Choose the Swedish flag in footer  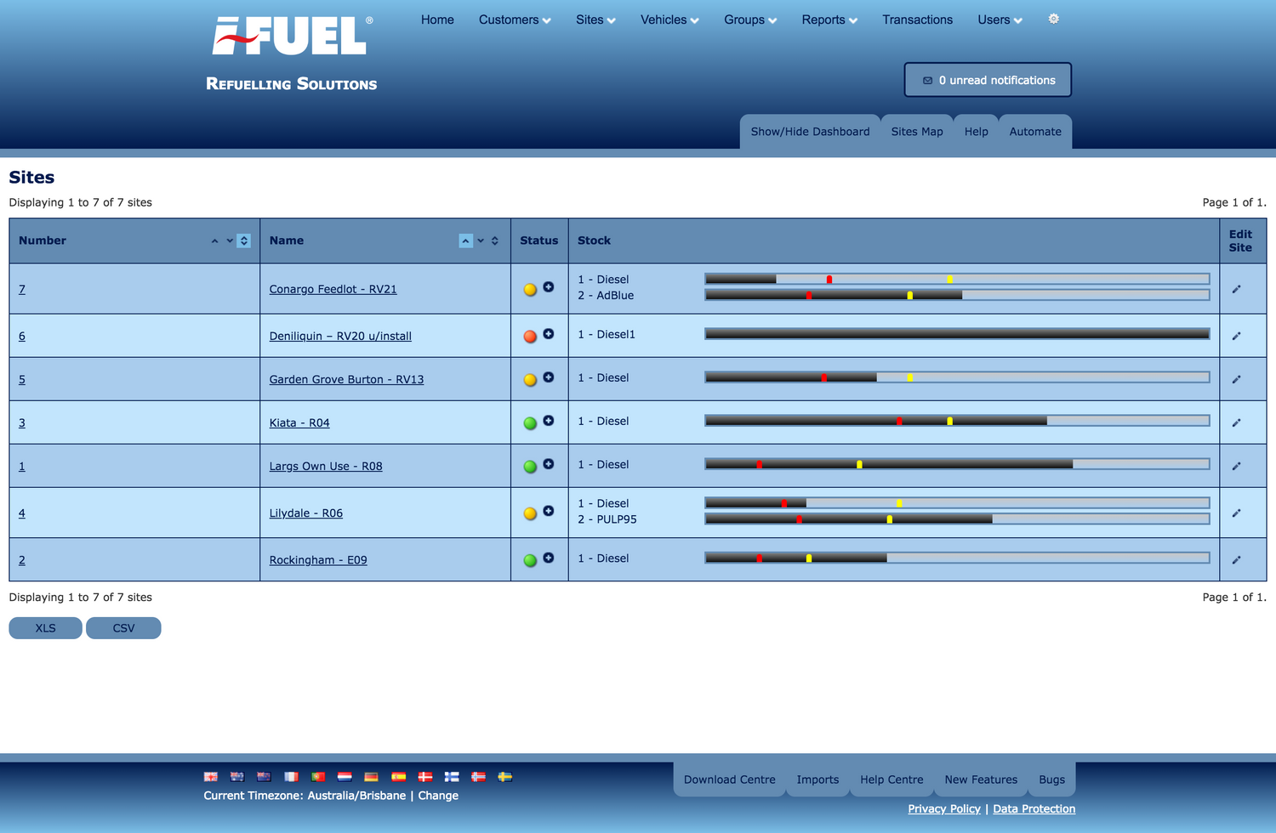coord(504,776)
